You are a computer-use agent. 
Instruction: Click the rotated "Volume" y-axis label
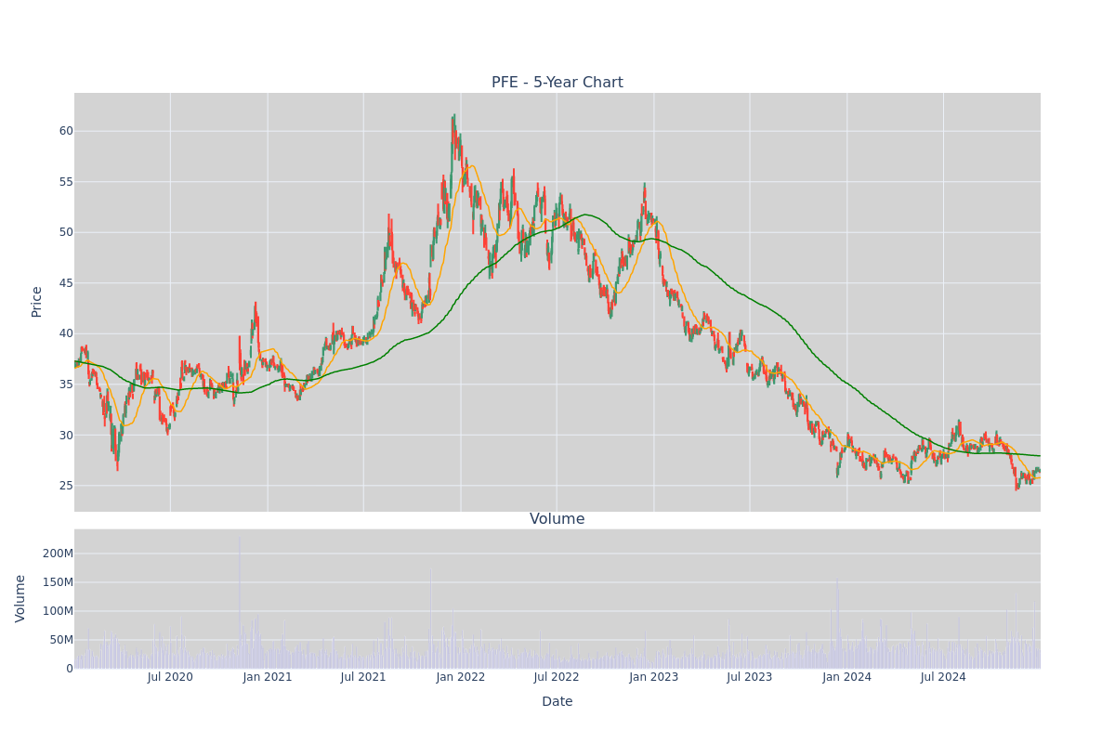point(20,598)
